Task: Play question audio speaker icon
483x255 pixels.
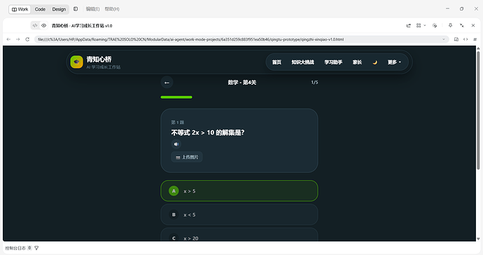Action: (x=176, y=144)
